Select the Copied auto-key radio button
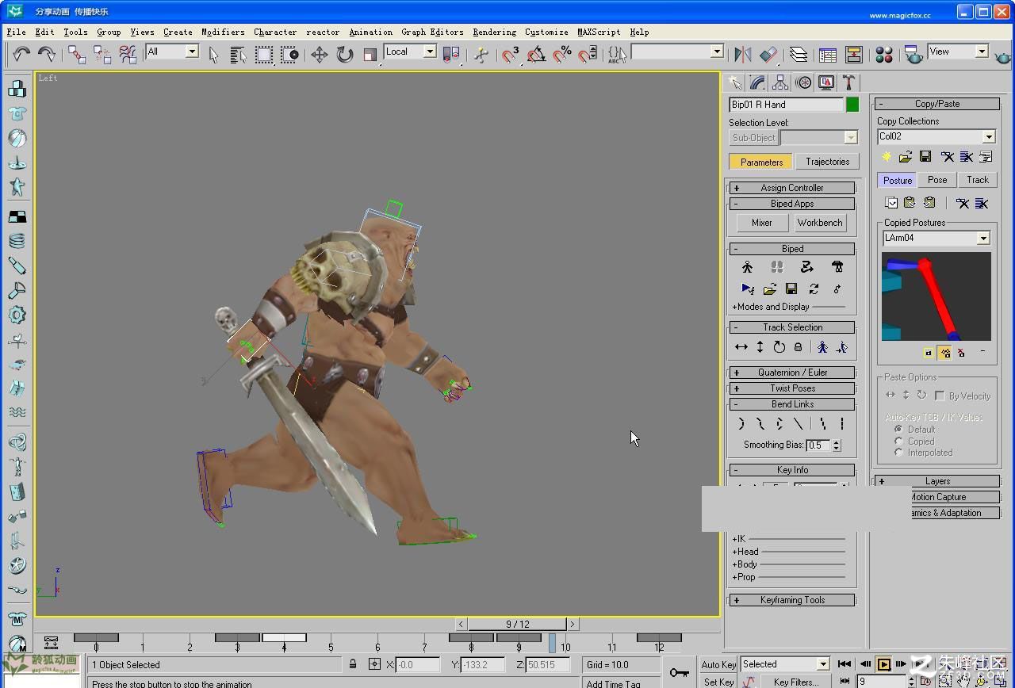Viewport: 1015px width, 688px height. 898,441
